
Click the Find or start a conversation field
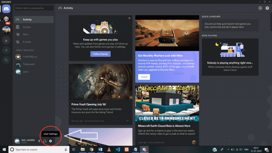click(34, 8)
